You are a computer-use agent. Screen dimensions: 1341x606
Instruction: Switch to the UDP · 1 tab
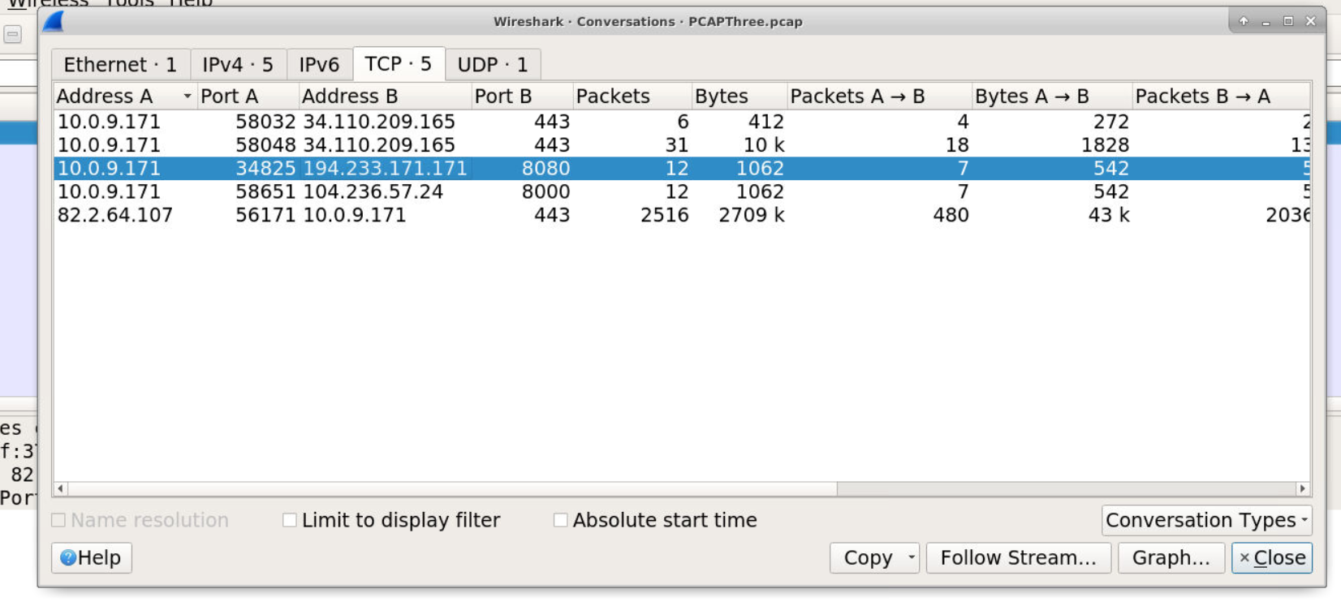pos(492,65)
